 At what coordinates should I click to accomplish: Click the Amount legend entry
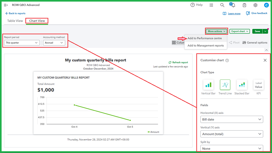coord(153,132)
